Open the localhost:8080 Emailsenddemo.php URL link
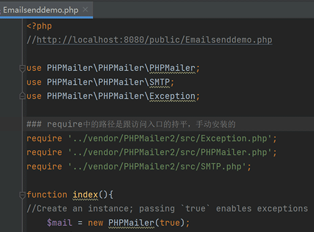This screenshot has width=314, height=232. [155, 40]
